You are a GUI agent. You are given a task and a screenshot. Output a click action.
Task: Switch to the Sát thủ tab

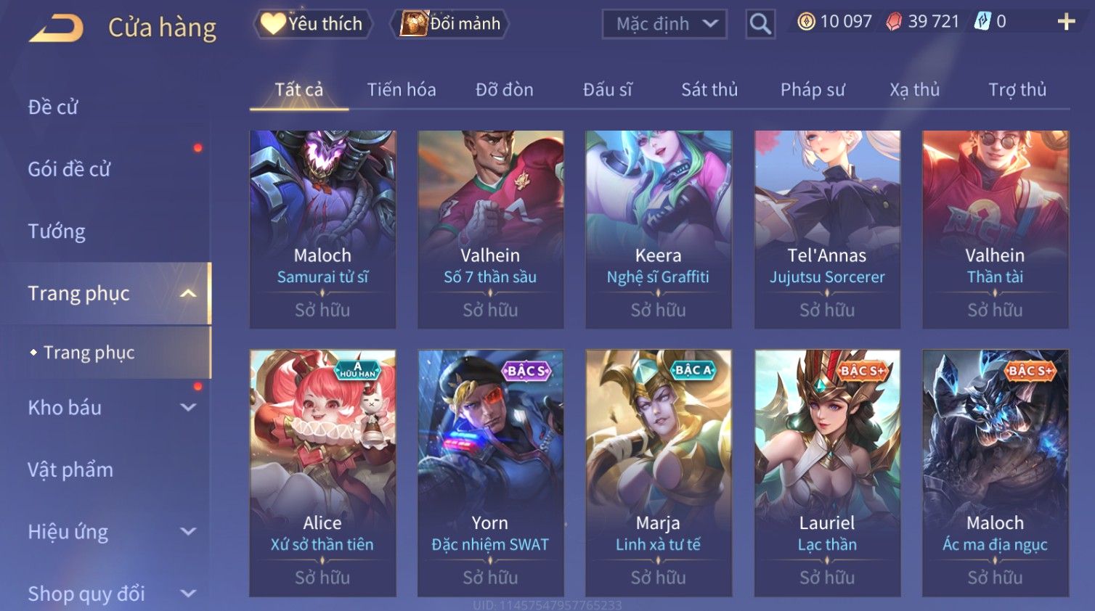click(x=709, y=89)
